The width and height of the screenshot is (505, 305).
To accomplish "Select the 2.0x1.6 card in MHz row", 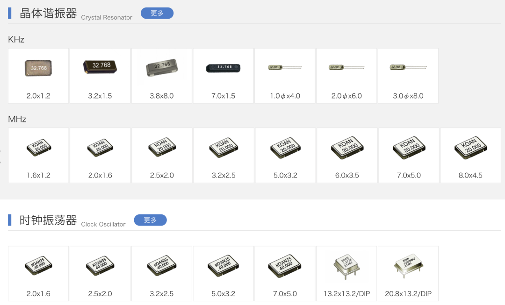I will click(x=100, y=156).
